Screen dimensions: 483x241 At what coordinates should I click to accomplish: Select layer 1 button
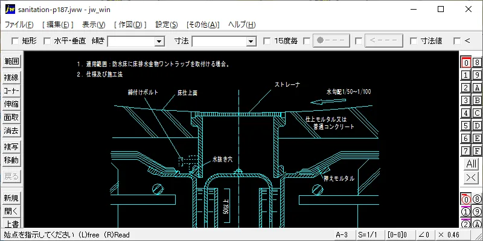point(465,75)
